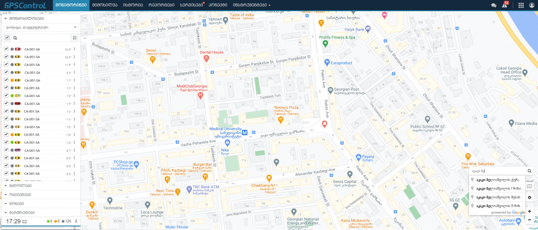Open the chat messages icon in top bar
This screenshot has height=230, width=538.
coord(494,5)
